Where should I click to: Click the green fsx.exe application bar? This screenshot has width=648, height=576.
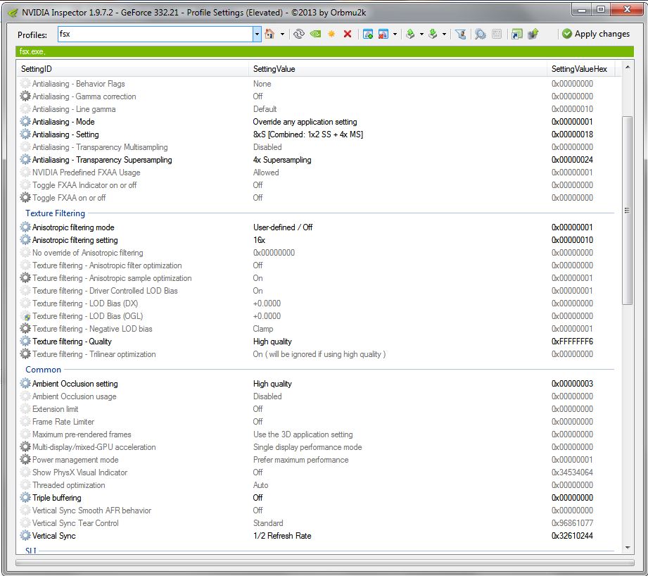pos(324,51)
